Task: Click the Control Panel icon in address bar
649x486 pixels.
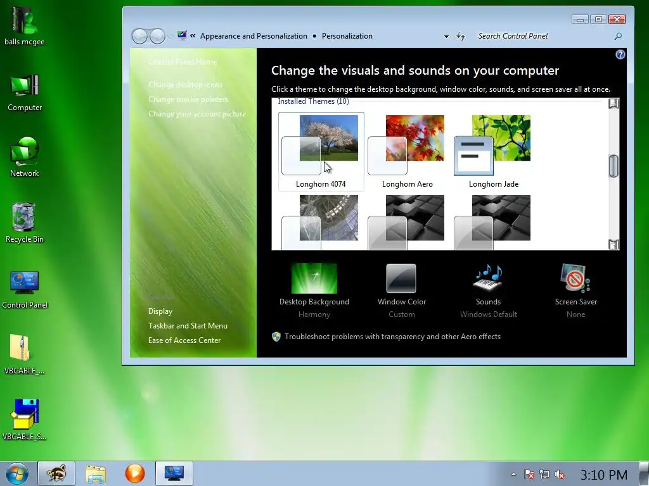Action: (x=182, y=35)
